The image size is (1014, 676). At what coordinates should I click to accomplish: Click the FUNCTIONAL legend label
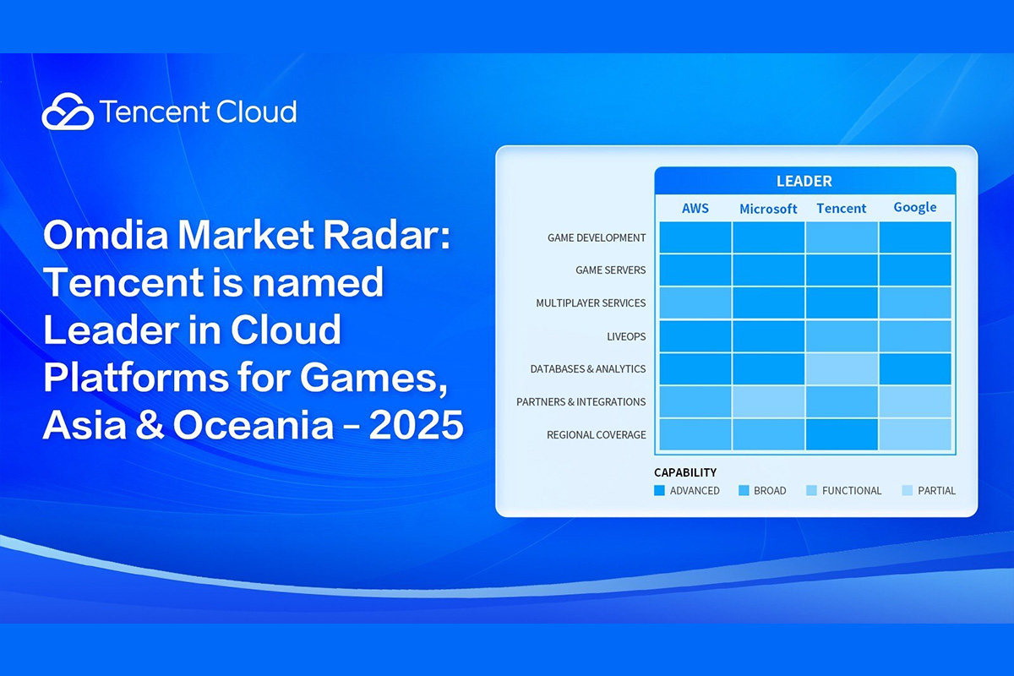(852, 491)
